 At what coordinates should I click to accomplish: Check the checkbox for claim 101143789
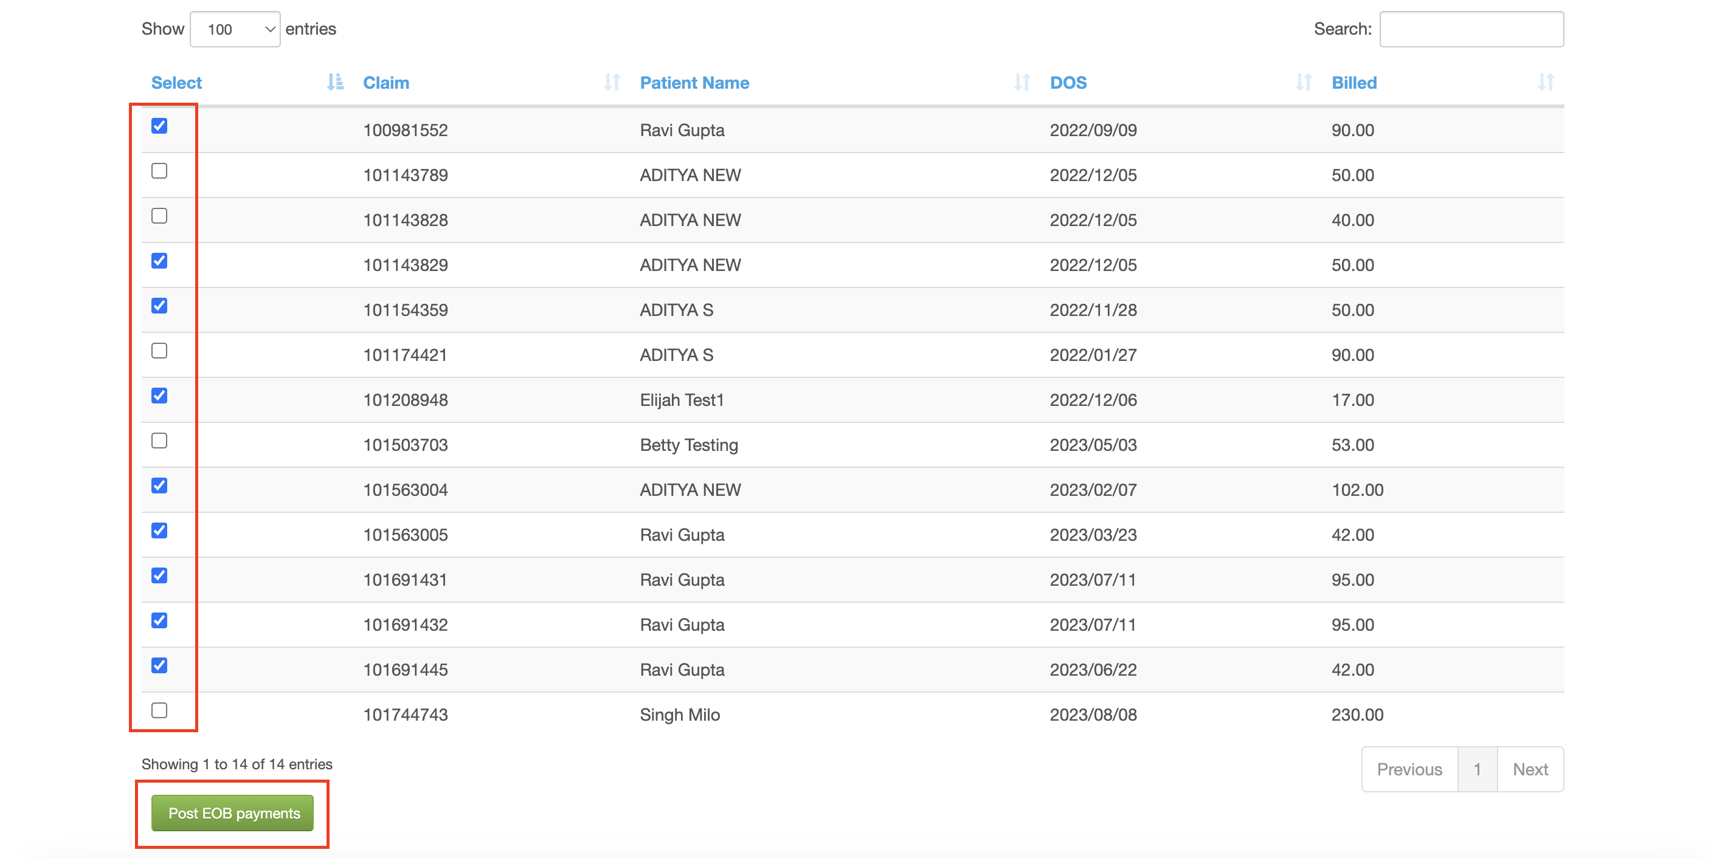[x=159, y=171]
